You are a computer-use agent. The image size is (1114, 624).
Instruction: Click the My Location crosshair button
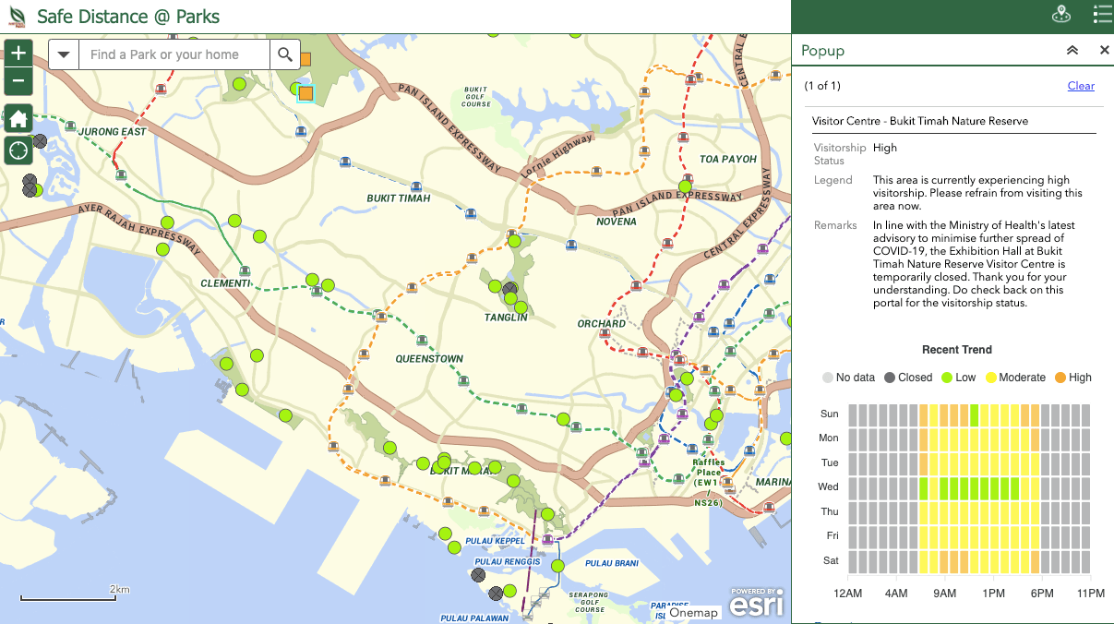point(18,150)
